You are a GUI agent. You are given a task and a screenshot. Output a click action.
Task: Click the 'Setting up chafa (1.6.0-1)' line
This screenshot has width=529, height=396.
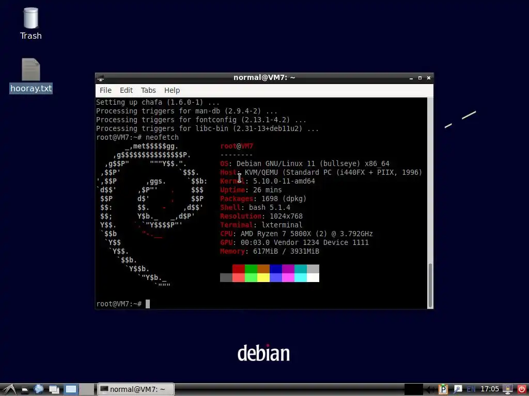click(158, 103)
